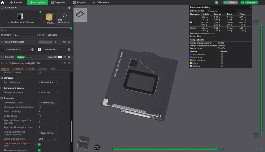Click the view toggle icon left of Slice
Viewport: 265px width, 152px height.
[217, 2]
